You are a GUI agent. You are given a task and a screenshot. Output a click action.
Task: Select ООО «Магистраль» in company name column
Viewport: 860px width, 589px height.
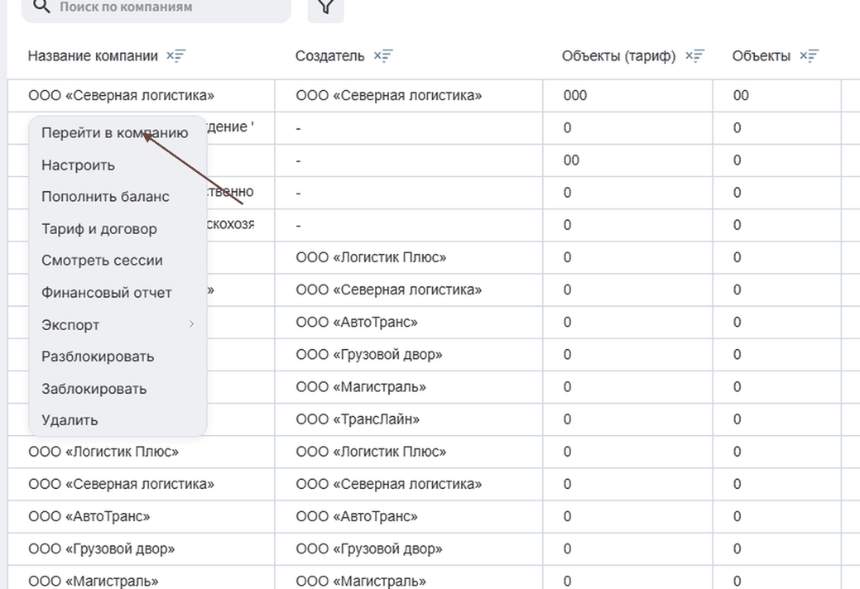[94, 581]
